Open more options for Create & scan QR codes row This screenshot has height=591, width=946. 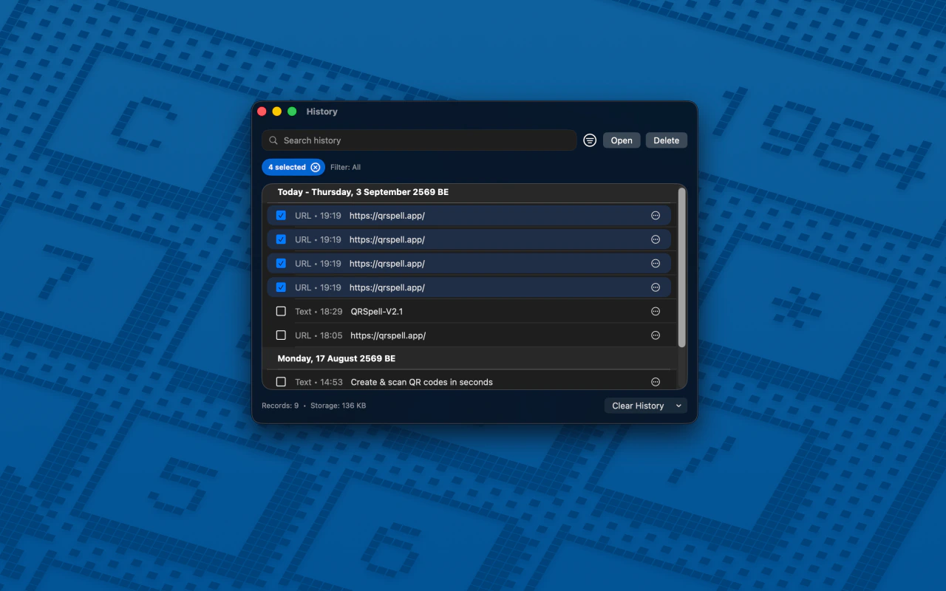(x=656, y=382)
